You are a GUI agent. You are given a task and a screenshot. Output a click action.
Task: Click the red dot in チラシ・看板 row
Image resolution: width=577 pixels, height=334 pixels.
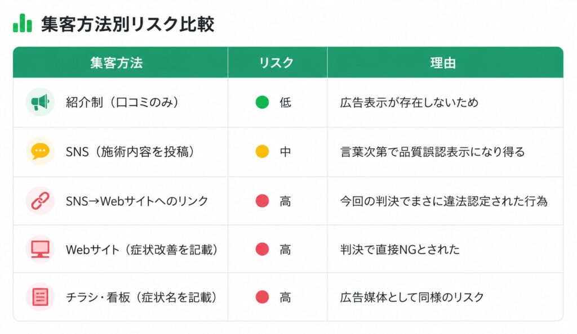262,297
